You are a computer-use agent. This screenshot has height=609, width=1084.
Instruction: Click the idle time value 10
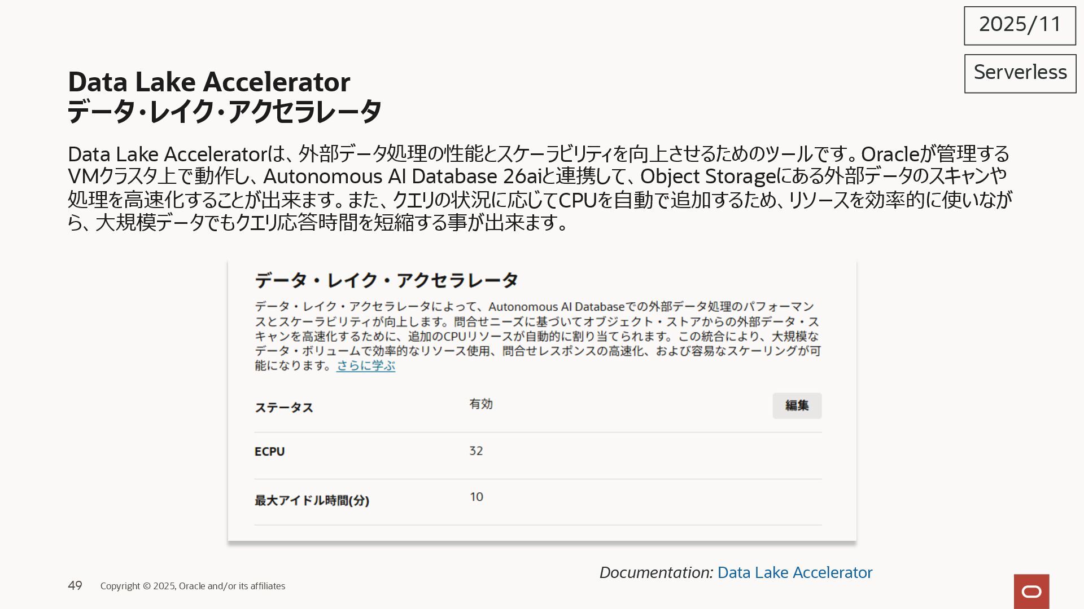point(476,497)
